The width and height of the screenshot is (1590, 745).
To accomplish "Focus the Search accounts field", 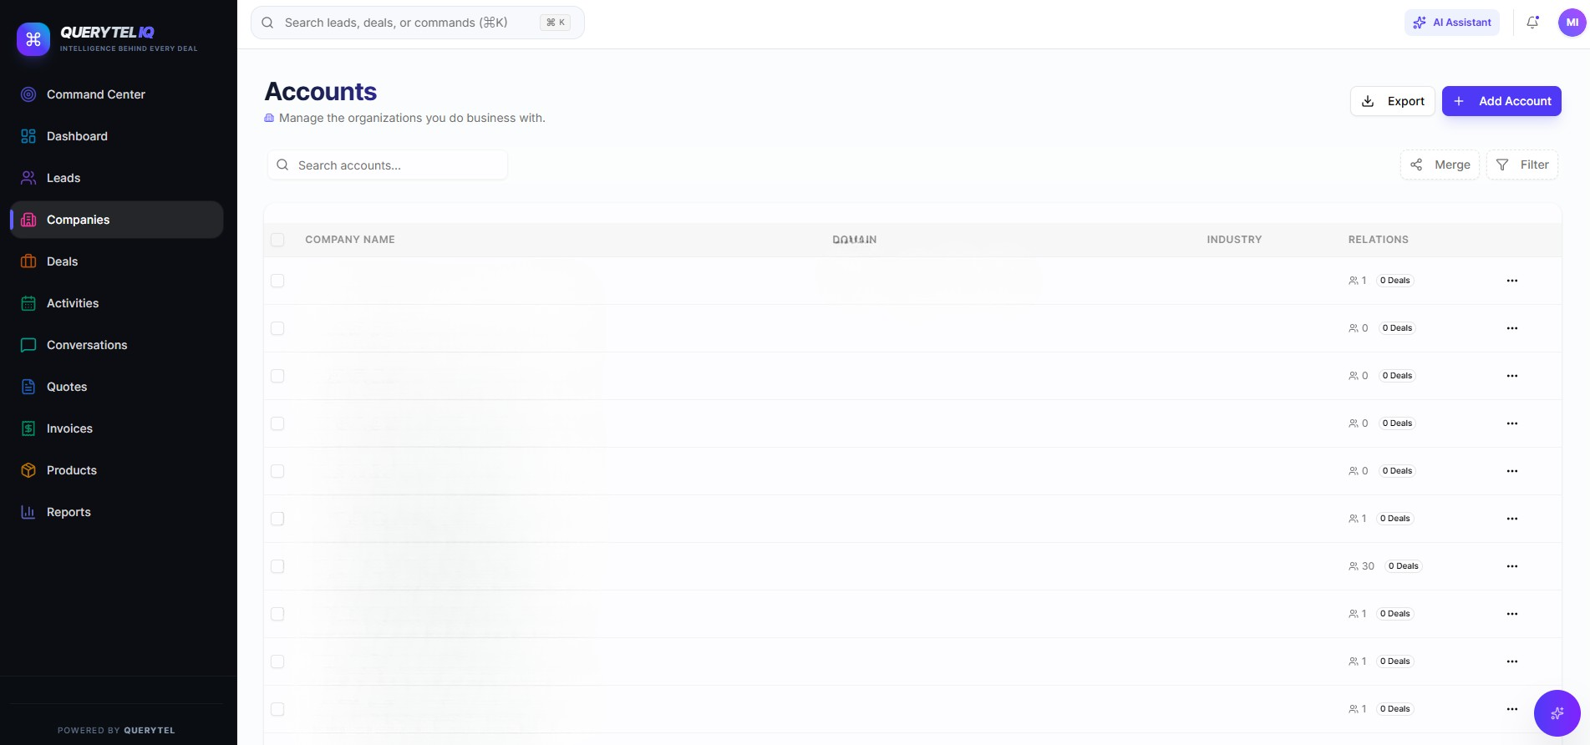I will point(388,165).
